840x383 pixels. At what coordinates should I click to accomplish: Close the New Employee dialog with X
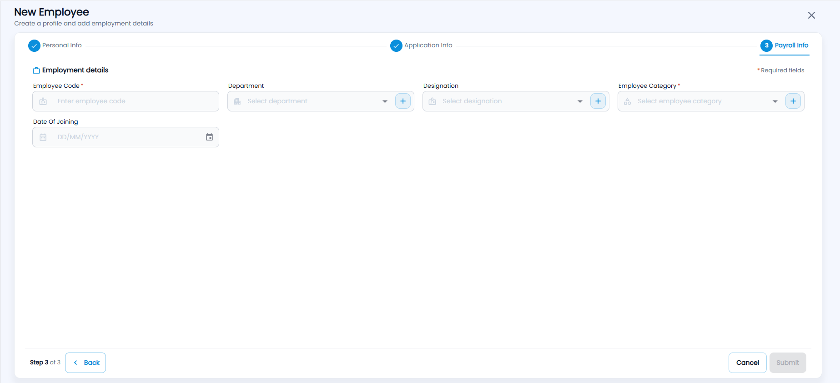pos(811,15)
